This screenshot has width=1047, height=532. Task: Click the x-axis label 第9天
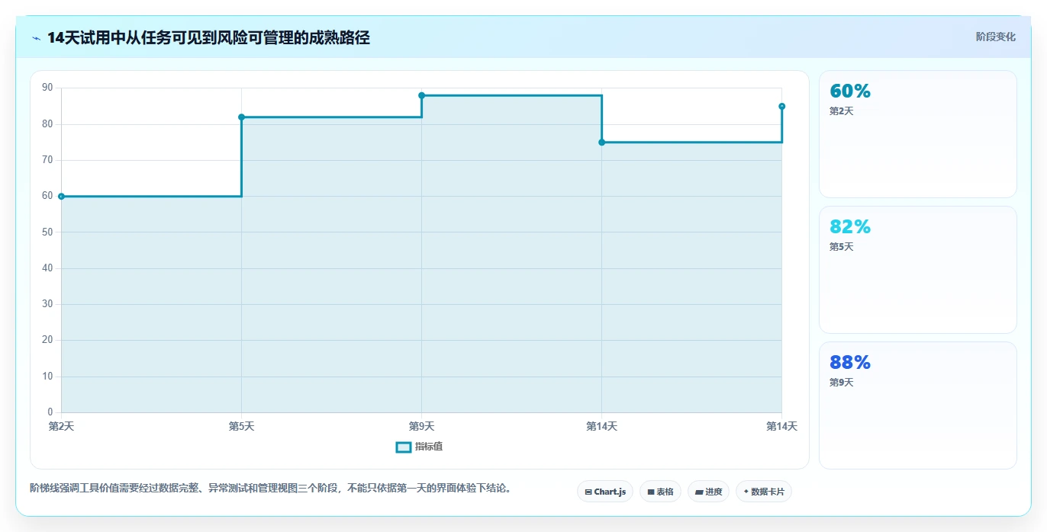421,426
